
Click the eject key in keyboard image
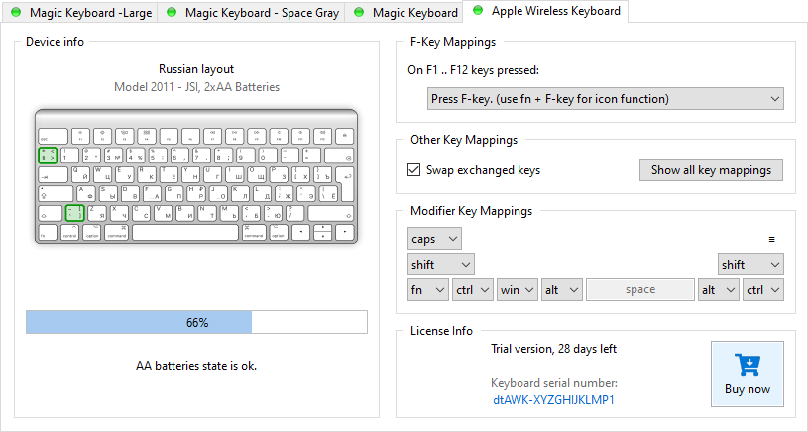coord(345,137)
